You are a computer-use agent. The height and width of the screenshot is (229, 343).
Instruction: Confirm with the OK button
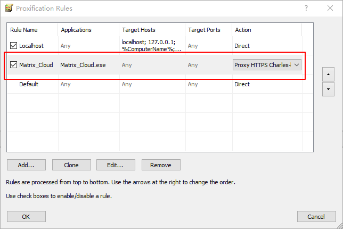coord(26,217)
